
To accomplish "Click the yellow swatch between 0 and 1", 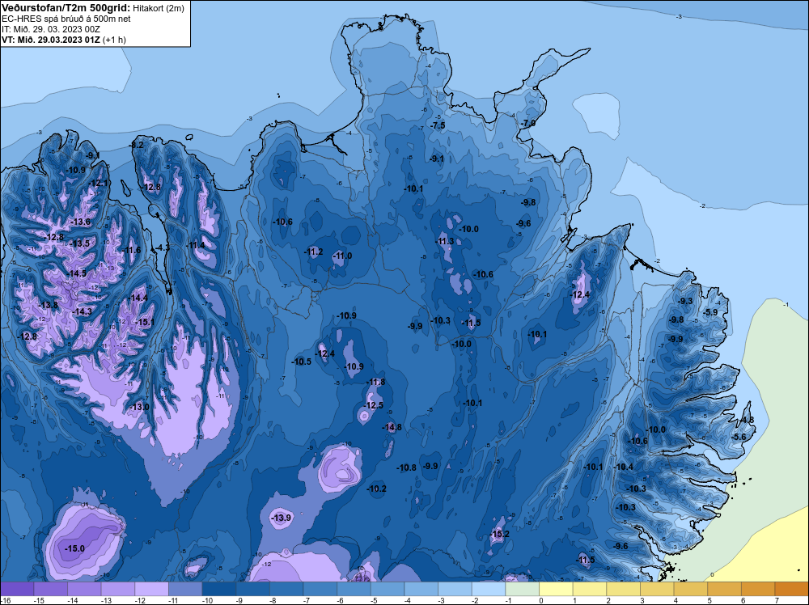I will (557, 589).
